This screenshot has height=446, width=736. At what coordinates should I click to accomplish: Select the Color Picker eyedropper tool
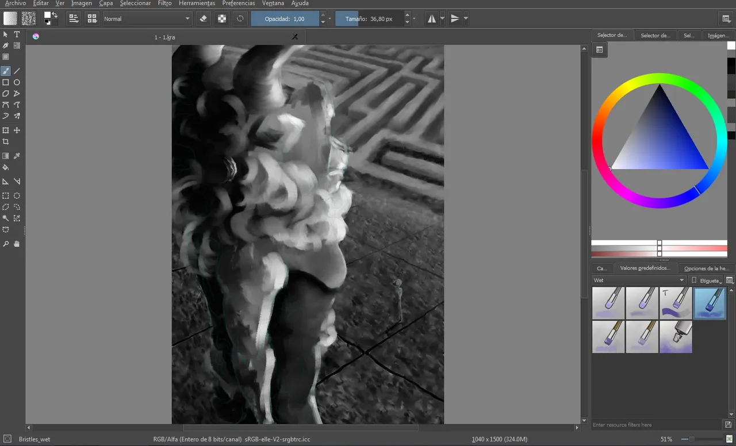click(17, 156)
